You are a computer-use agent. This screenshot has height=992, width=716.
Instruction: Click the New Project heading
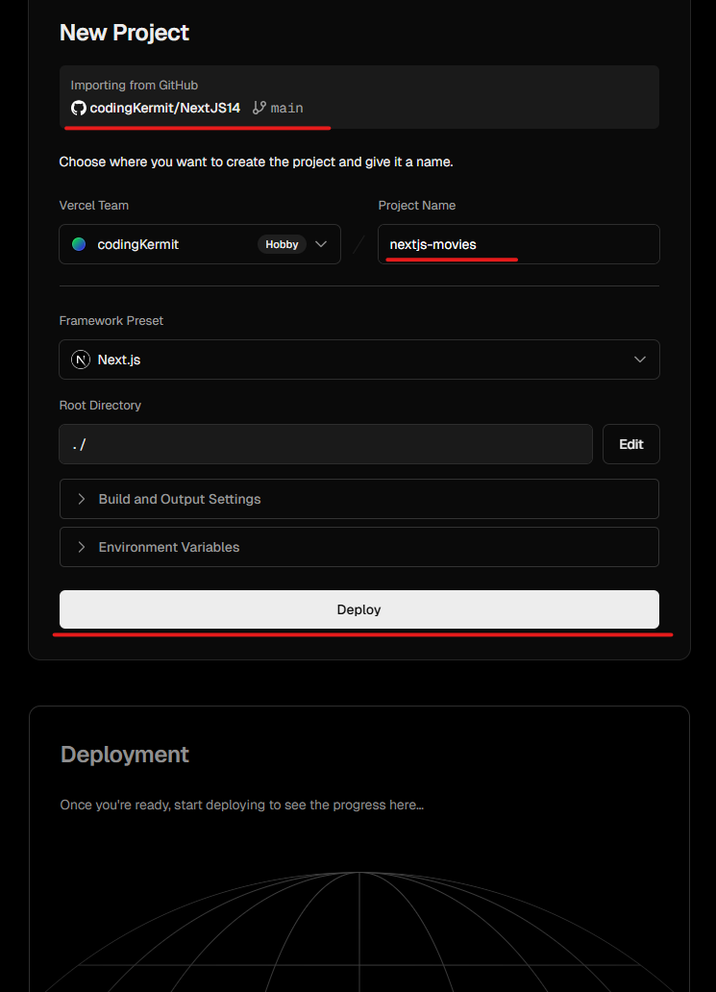click(125, 33)
